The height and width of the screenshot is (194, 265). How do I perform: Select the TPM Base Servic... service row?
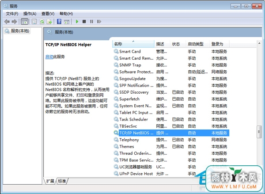click(170, 160)
